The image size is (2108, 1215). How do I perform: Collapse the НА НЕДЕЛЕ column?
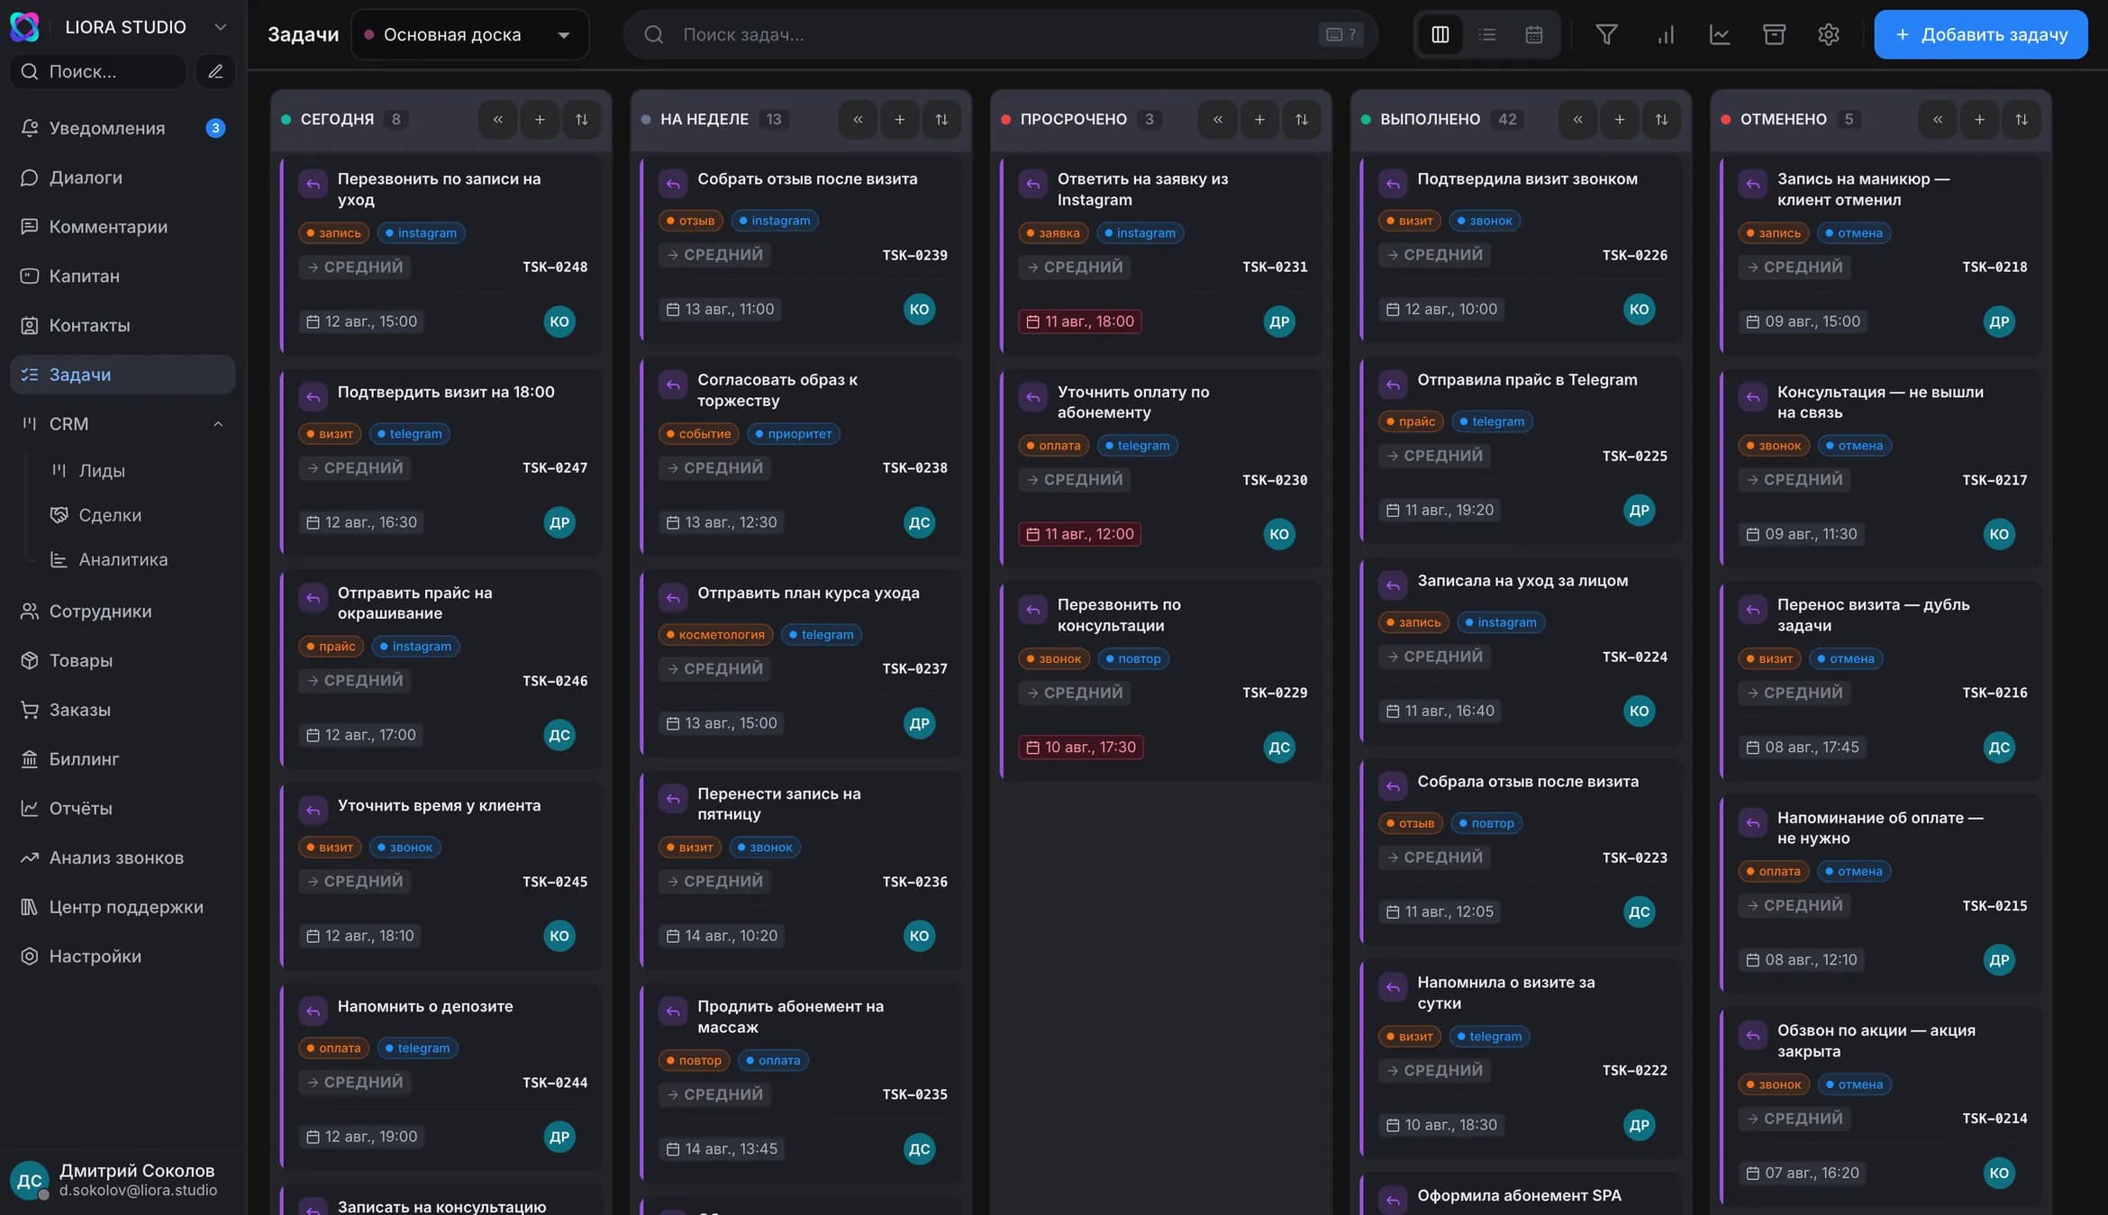(x=858, y=119)
